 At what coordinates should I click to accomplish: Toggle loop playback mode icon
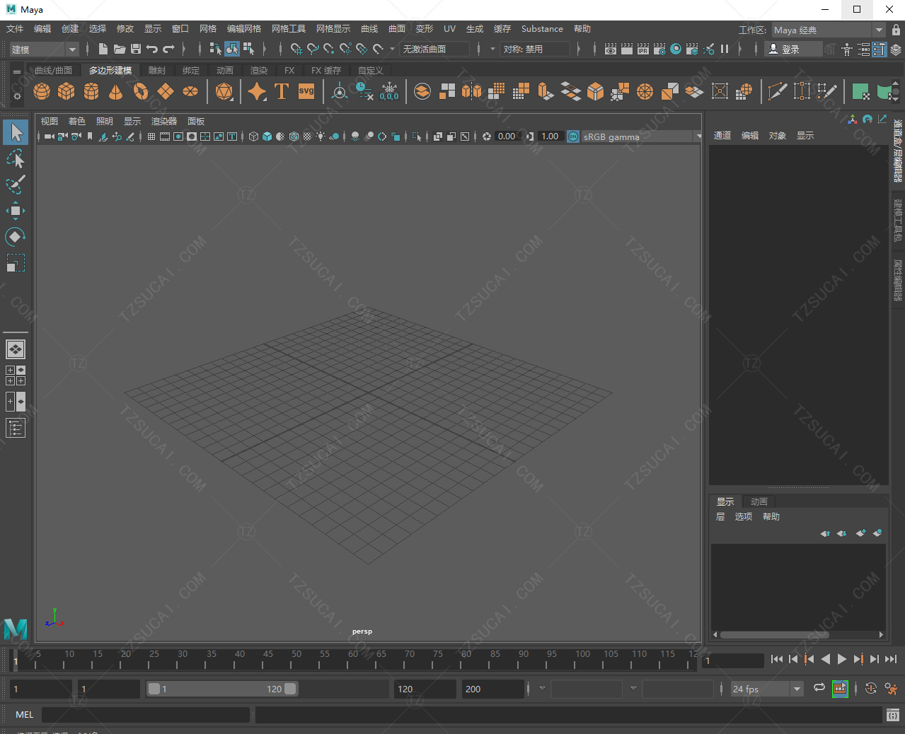(819, 688)
